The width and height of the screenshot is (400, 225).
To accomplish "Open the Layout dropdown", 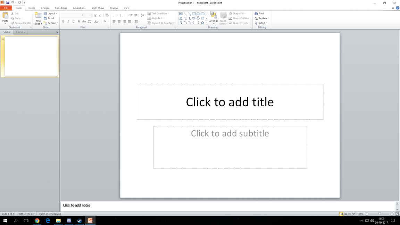I will point(51,14).
